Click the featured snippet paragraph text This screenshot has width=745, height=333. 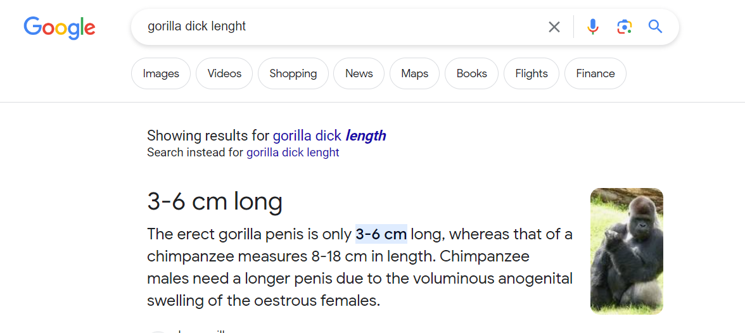coord(360,267)
